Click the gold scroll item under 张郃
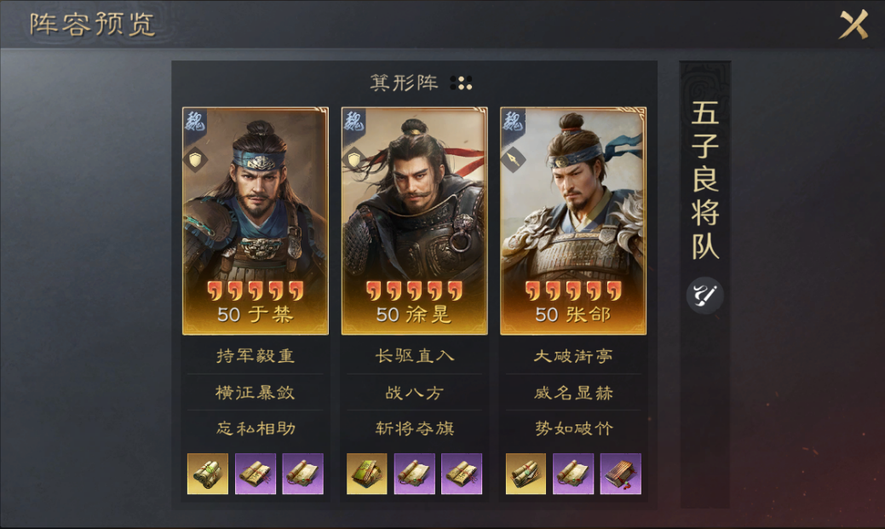 point(526,474)
